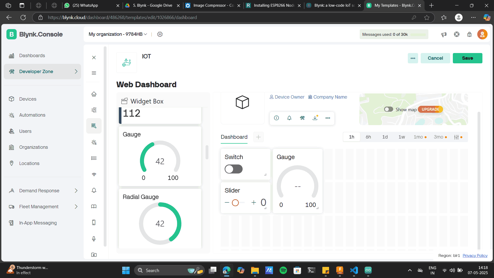Click the Slider widget minus button
494x278 pixels.
227,203
